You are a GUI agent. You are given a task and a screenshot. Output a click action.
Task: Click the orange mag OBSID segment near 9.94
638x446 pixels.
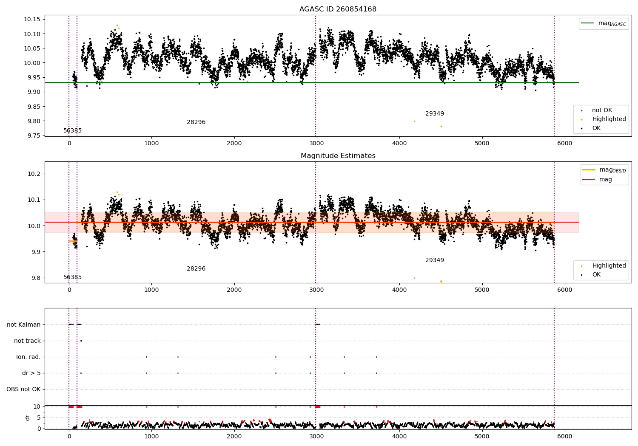(x=73, y=241)
